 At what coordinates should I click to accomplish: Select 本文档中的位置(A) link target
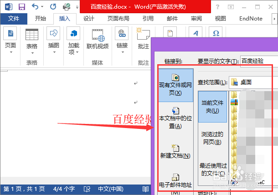(176, 118)
